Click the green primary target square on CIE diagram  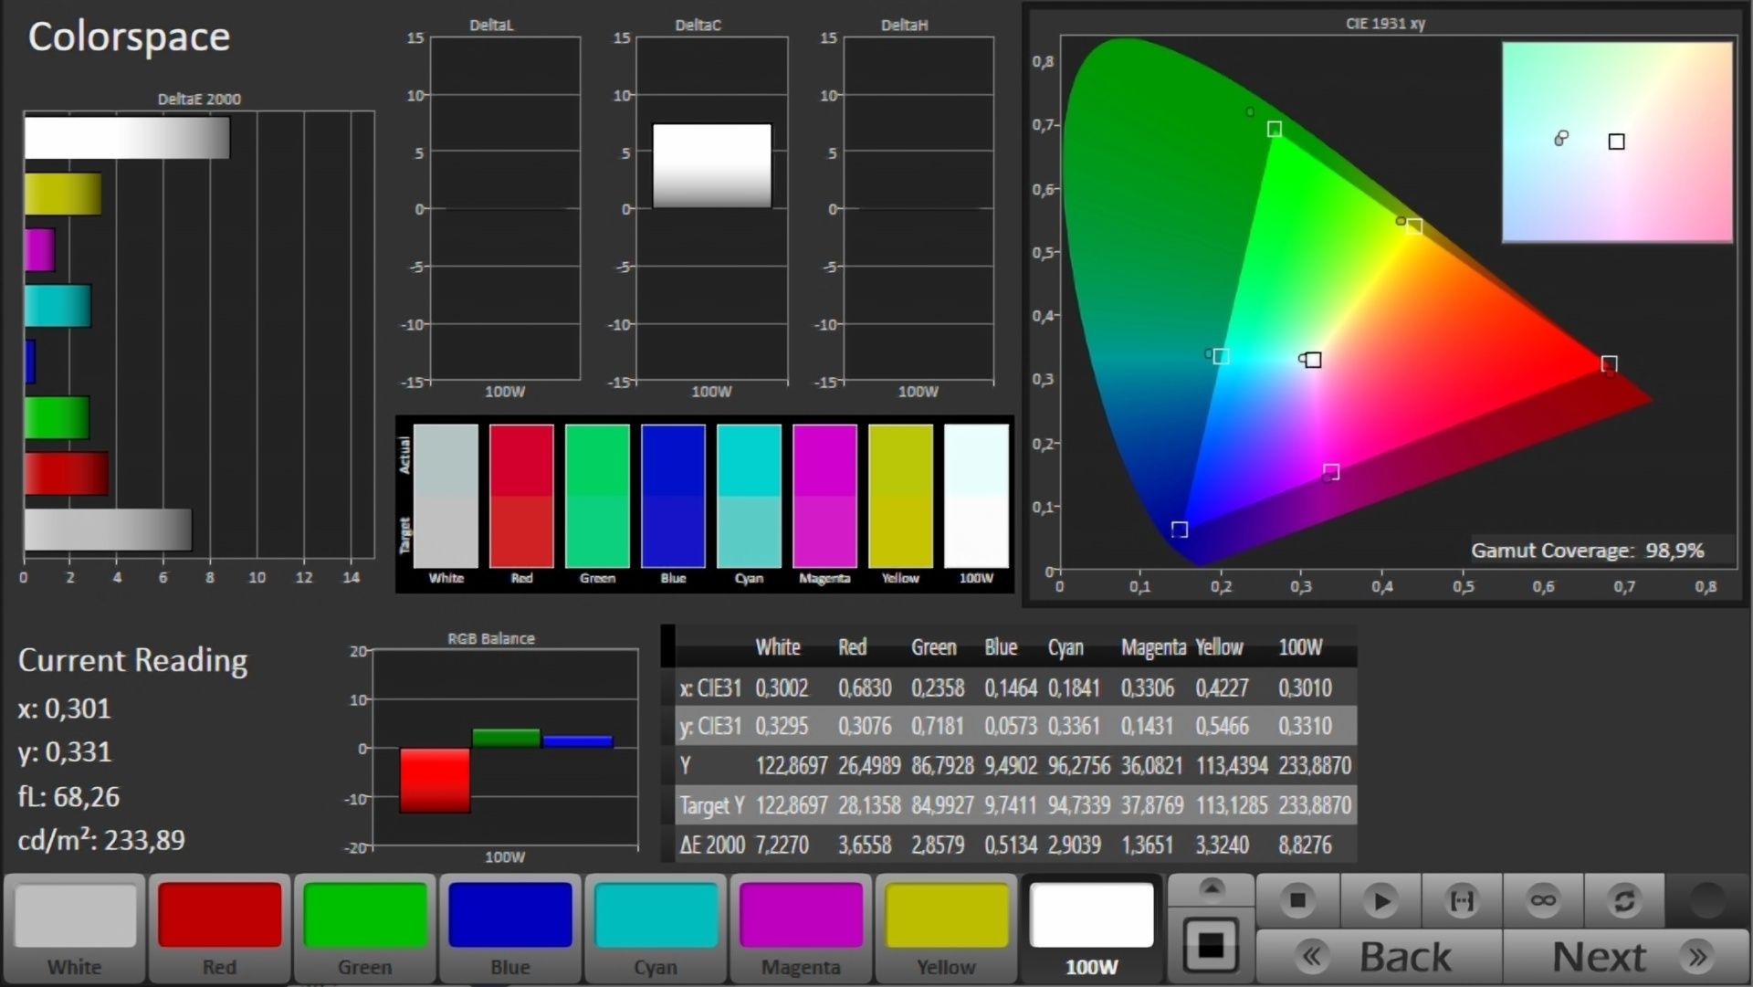click(1274, 130)
